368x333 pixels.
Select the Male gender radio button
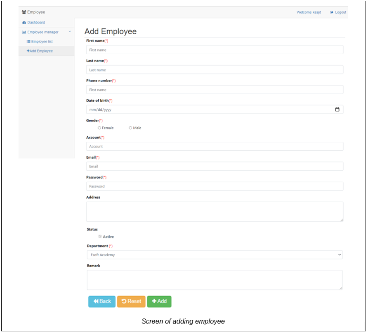click(x=130, y=128)
